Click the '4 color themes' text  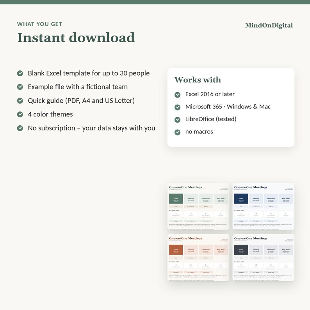pos(50,114)
